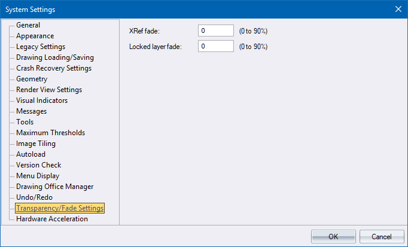Select Image Tiling category
The image size is (408, 247).
point(36,144)
